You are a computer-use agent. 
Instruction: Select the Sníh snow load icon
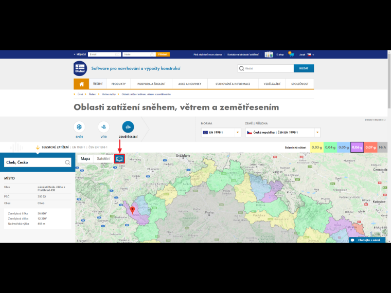point(79,127)
